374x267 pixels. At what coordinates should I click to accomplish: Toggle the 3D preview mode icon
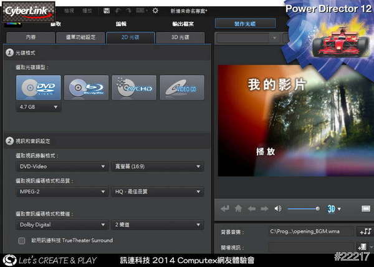pyautogui.click(x=331, y=209)
